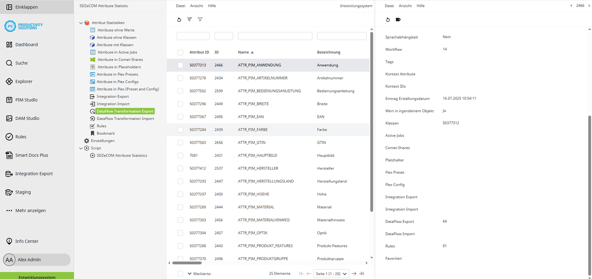Screen dimensions: 592x279
Task: Collapse the Attribut-Statistiken tree node
Action: pos(81,23)
